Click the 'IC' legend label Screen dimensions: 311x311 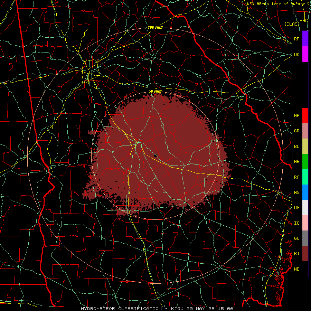tap(296, 223)
